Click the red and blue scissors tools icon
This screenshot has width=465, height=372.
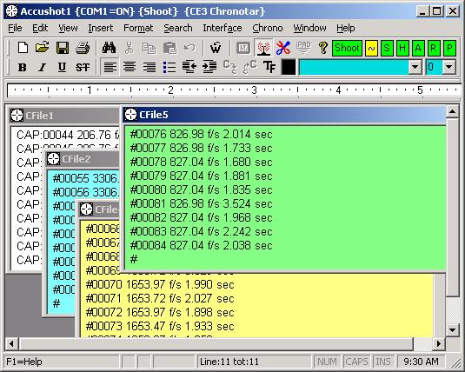(283, 48)
